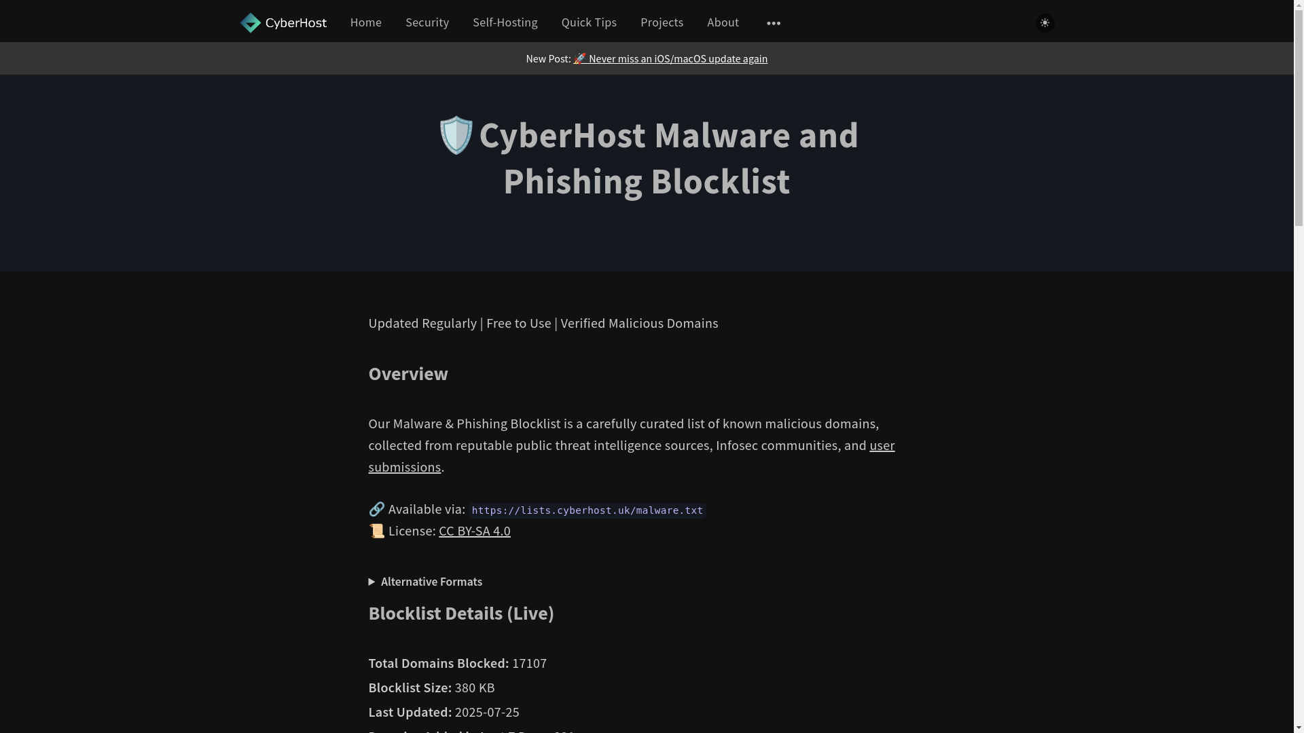Open the Projects menu item
The image size is (1304, 733).
pos(662,22)
